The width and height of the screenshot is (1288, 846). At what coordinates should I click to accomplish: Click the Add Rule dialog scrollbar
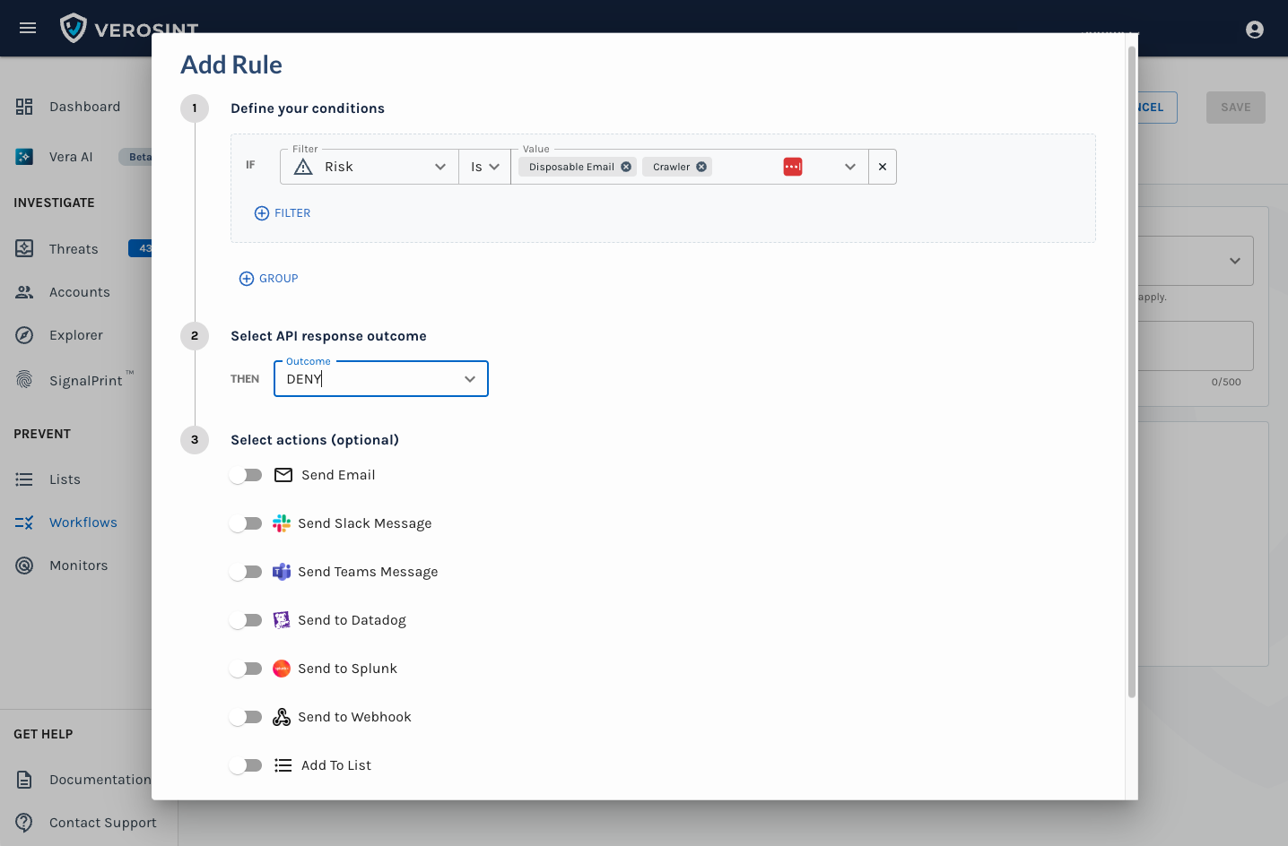pyautogui.click(x=1132, y=371)
